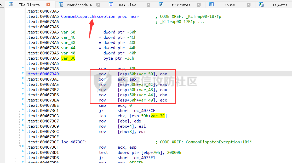Close the Enums tab
Screen dimensions: 292x163
coord(249,5)
